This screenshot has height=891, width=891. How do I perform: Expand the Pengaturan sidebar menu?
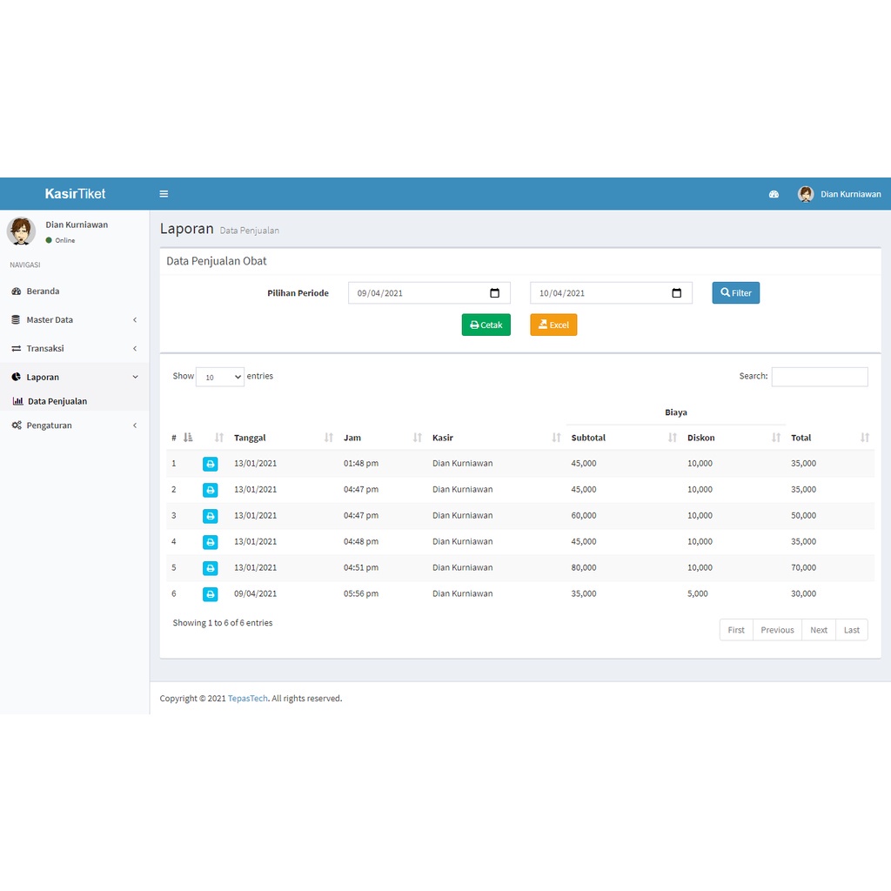point(75,425)
